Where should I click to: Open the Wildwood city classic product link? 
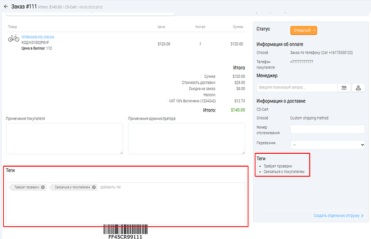(38, 37)
